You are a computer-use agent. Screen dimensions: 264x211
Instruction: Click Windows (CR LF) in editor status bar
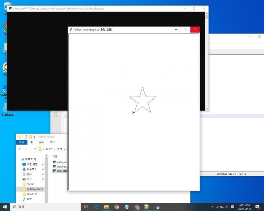click(x=226, y=174)
